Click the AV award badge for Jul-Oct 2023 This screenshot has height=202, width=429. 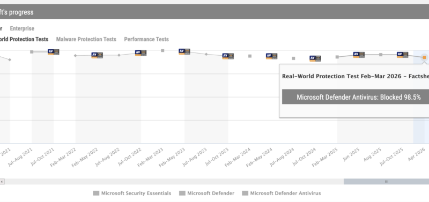coord(228,56)
